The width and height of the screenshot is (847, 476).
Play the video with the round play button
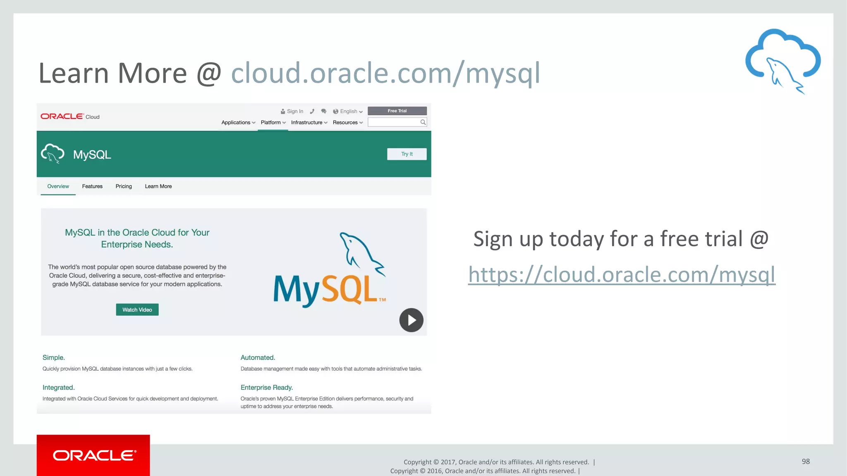(411, 320)
